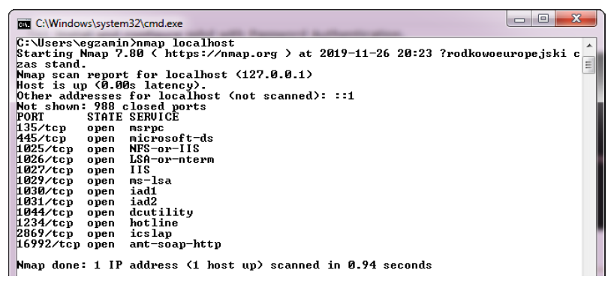614x282 pixels.
Task: Click the vertical scrollbar thumb
Action: (588, 65)
